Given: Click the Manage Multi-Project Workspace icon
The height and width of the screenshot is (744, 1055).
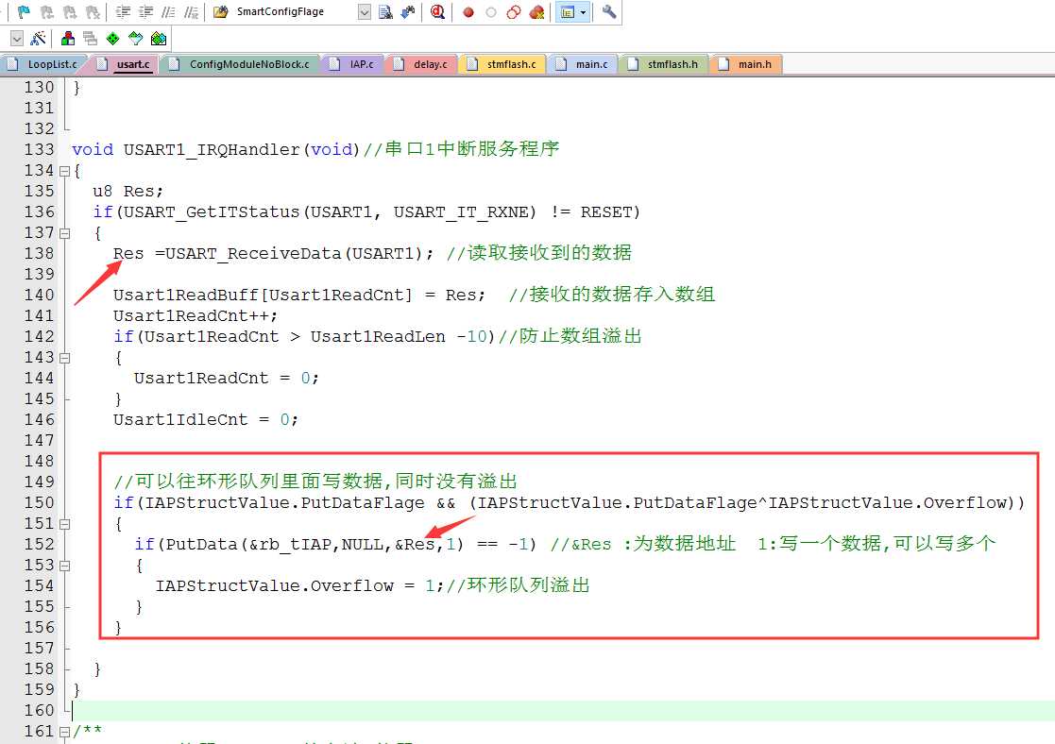Looking at the screenshot, I should point(90,39).
